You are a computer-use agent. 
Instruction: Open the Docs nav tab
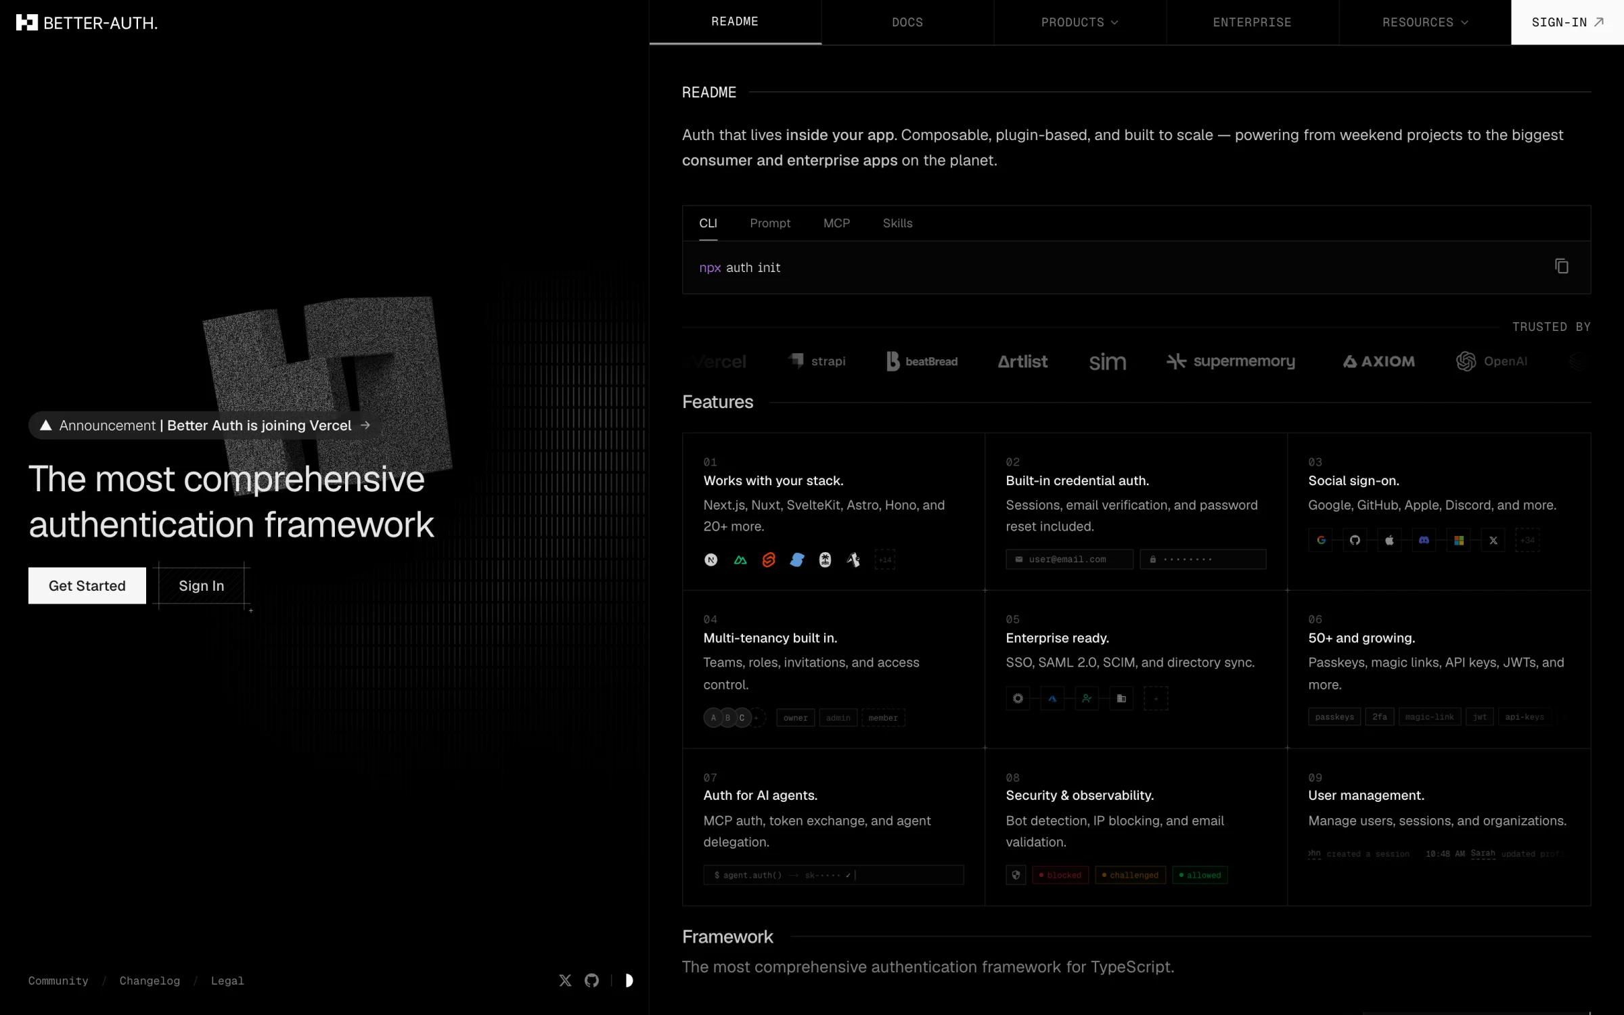[907, 22]
